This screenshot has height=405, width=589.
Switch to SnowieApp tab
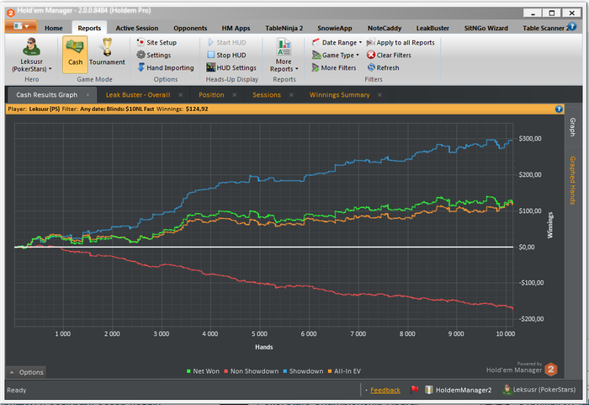pos(334,28)
